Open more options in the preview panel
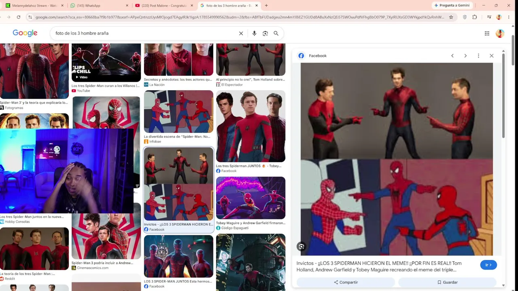 pos(478,56)
